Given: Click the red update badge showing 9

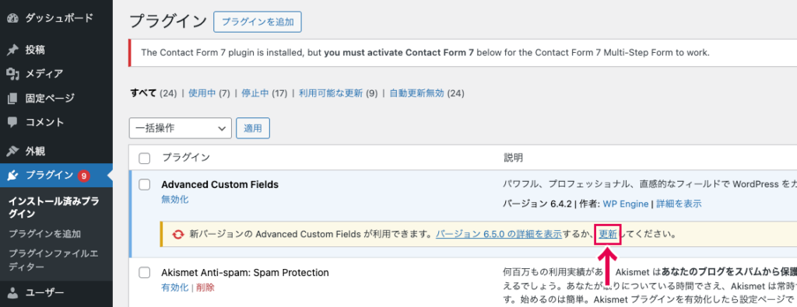Looking at the screenshot, I should (84, 176).
